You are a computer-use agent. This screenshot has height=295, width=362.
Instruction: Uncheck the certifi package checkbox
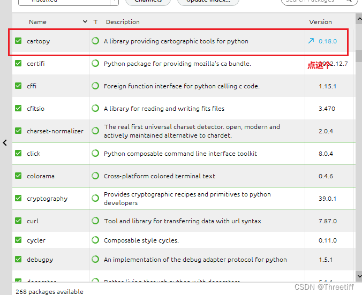[x=18, y=63]
